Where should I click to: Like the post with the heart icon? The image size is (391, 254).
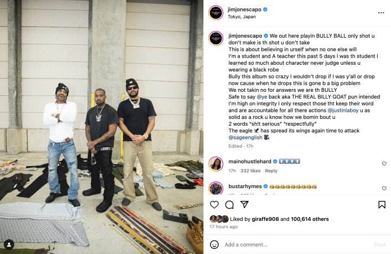pos(214,205)
